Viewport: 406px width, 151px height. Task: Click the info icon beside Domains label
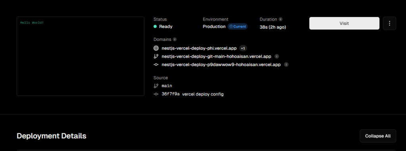pyautogui.click(x=174, y=39)
